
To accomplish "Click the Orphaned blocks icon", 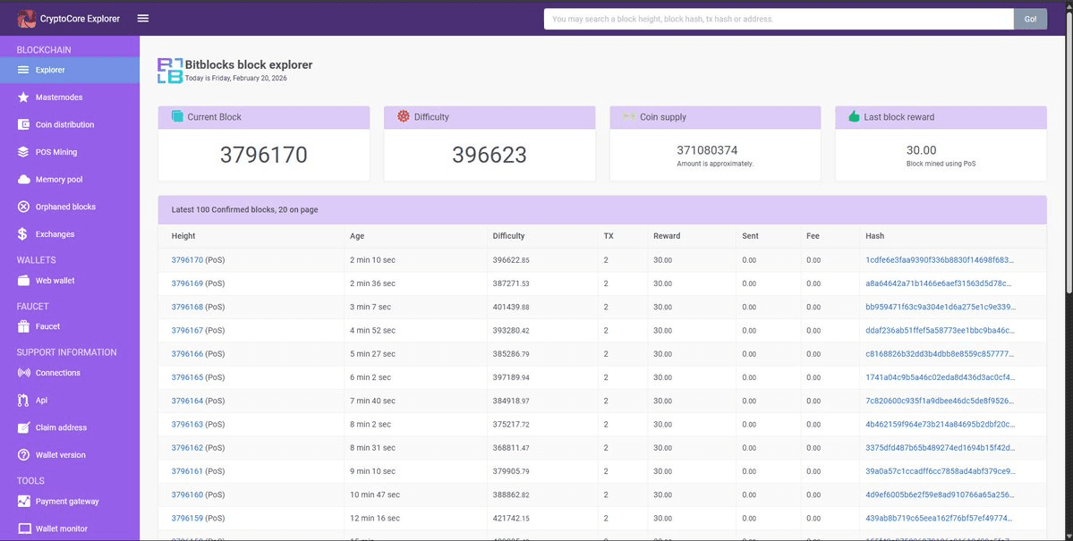I will pyautogui.click(x=24, y=207).
